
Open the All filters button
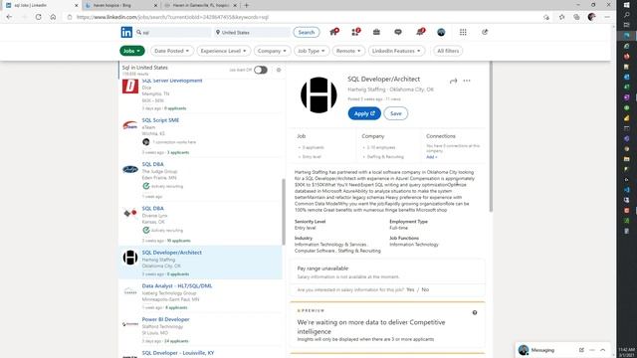448,51
